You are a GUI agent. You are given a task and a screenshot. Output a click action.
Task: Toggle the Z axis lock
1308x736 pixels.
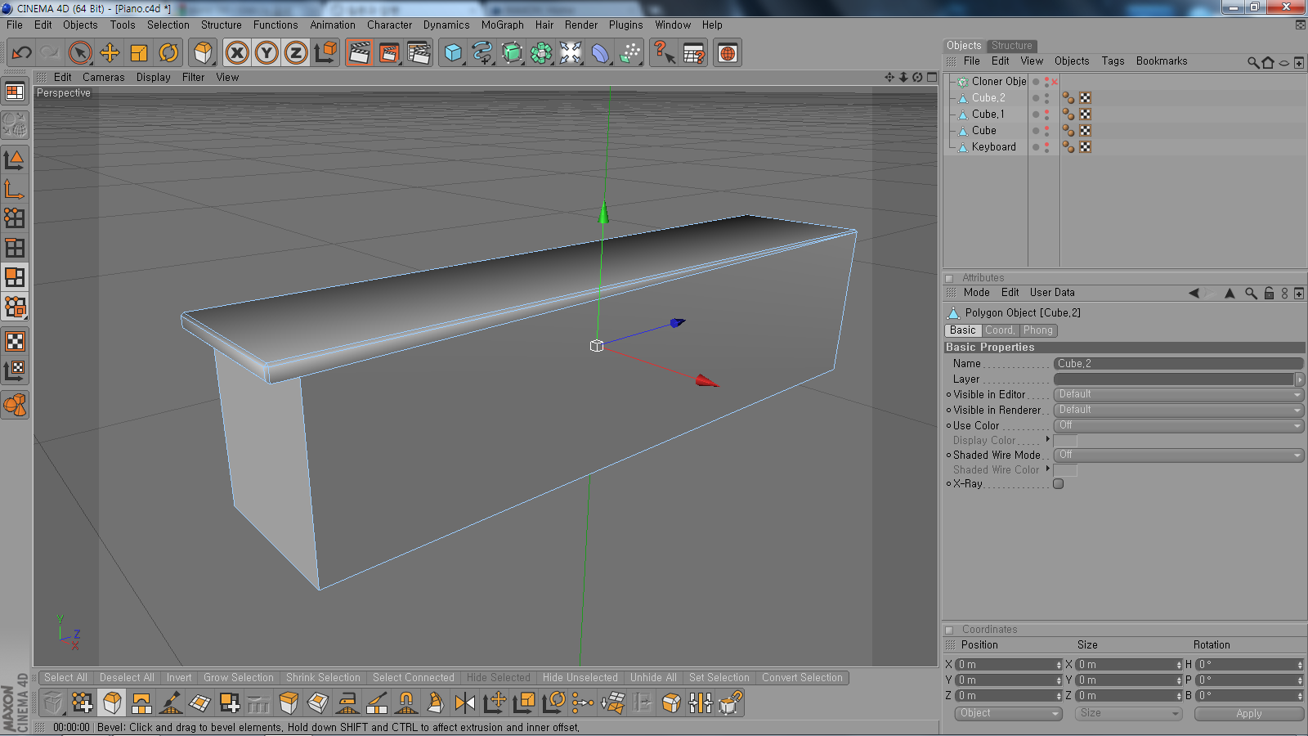coord(296,53)
